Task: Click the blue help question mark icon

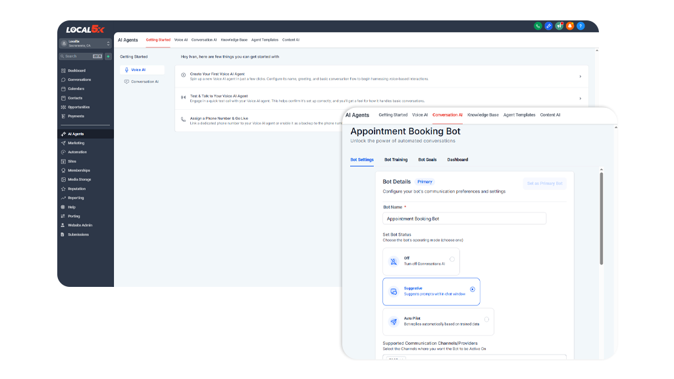Action: [x=581, y=26]
